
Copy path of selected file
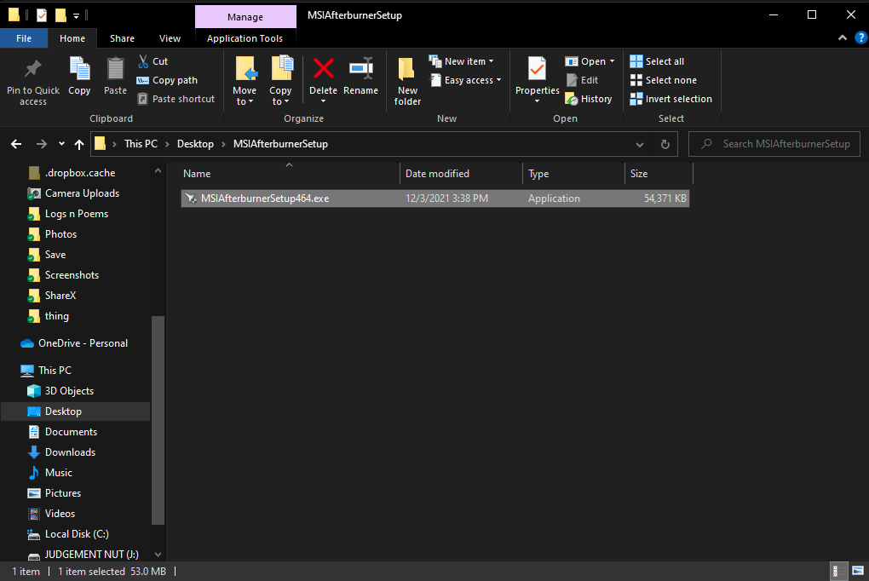click(x=167, y=80)
